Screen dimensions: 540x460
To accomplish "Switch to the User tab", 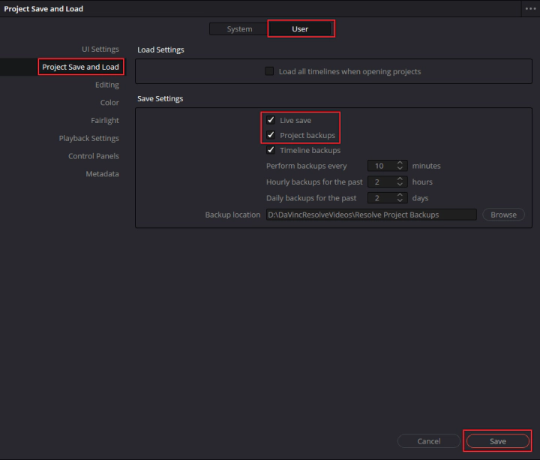I will click(299, 29).
